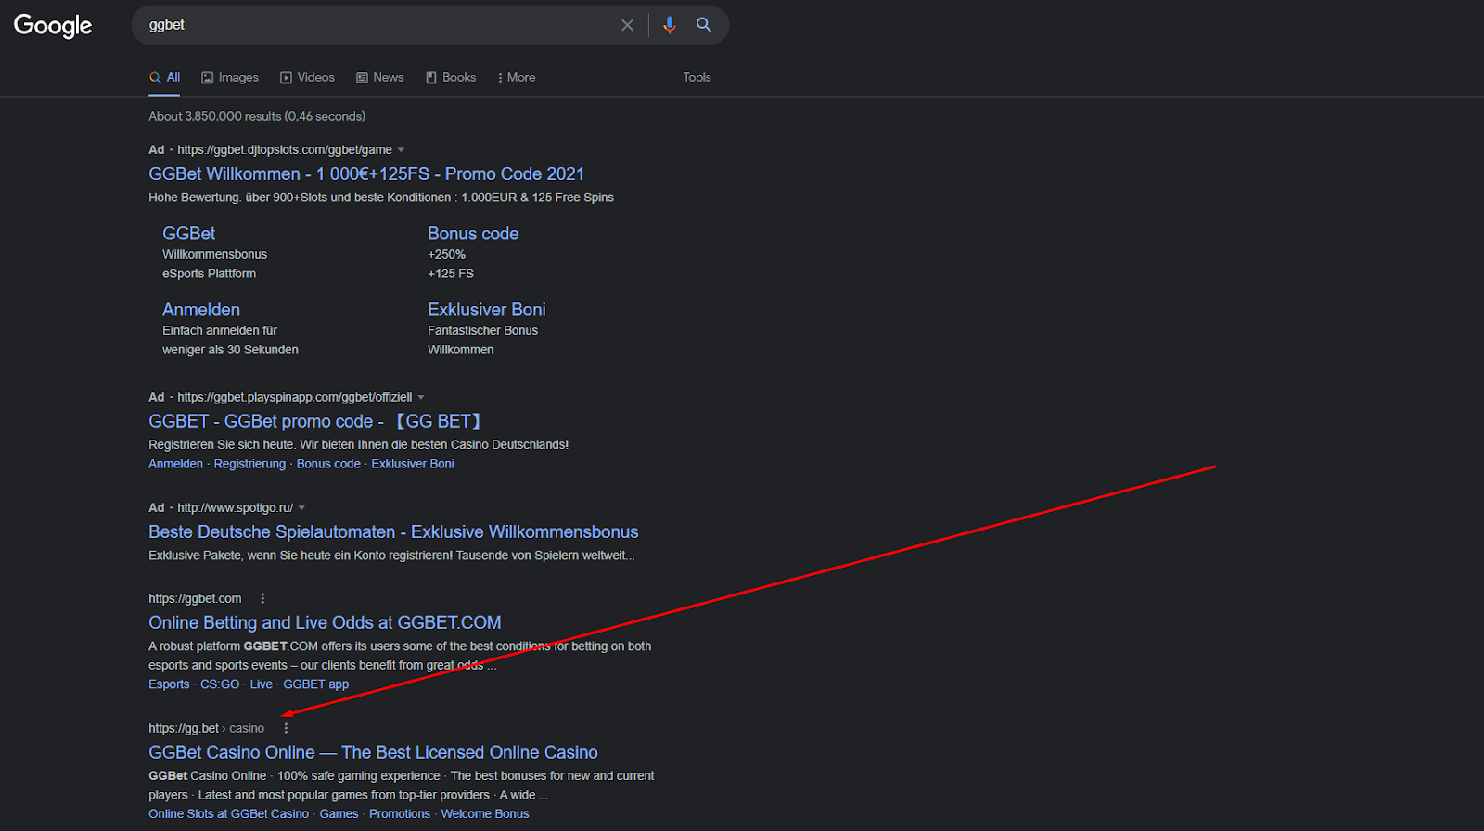Expand the spotigo.ru ad URL dropdown arrow
Screen dimensions: 1484x831
(301, 508)
